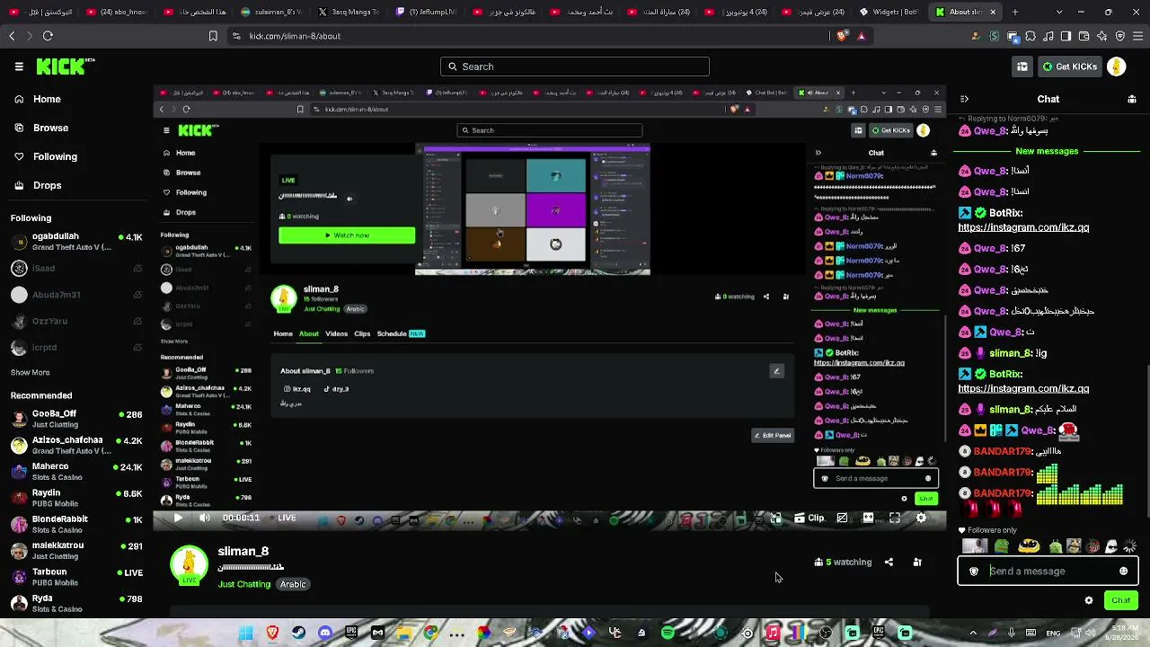Show hidden icons in the system tray
This screenshot has height=647, width=1150.
click(x=973, y=633)
